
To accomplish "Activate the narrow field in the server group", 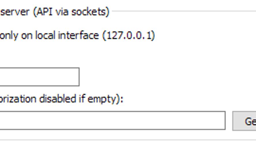I will 39,77.
